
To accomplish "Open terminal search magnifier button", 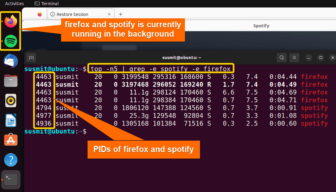I will pyautogui.click(x=281, y=57).
